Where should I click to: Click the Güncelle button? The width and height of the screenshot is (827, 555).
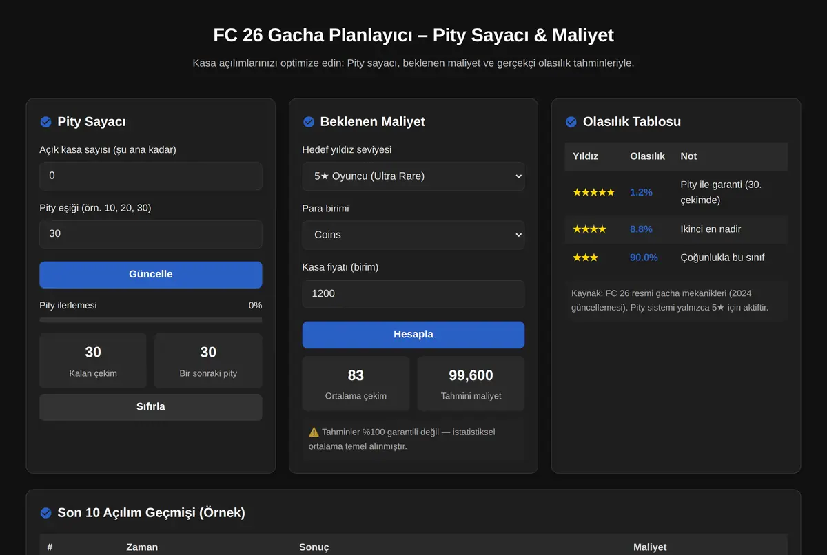pos(151,275)
